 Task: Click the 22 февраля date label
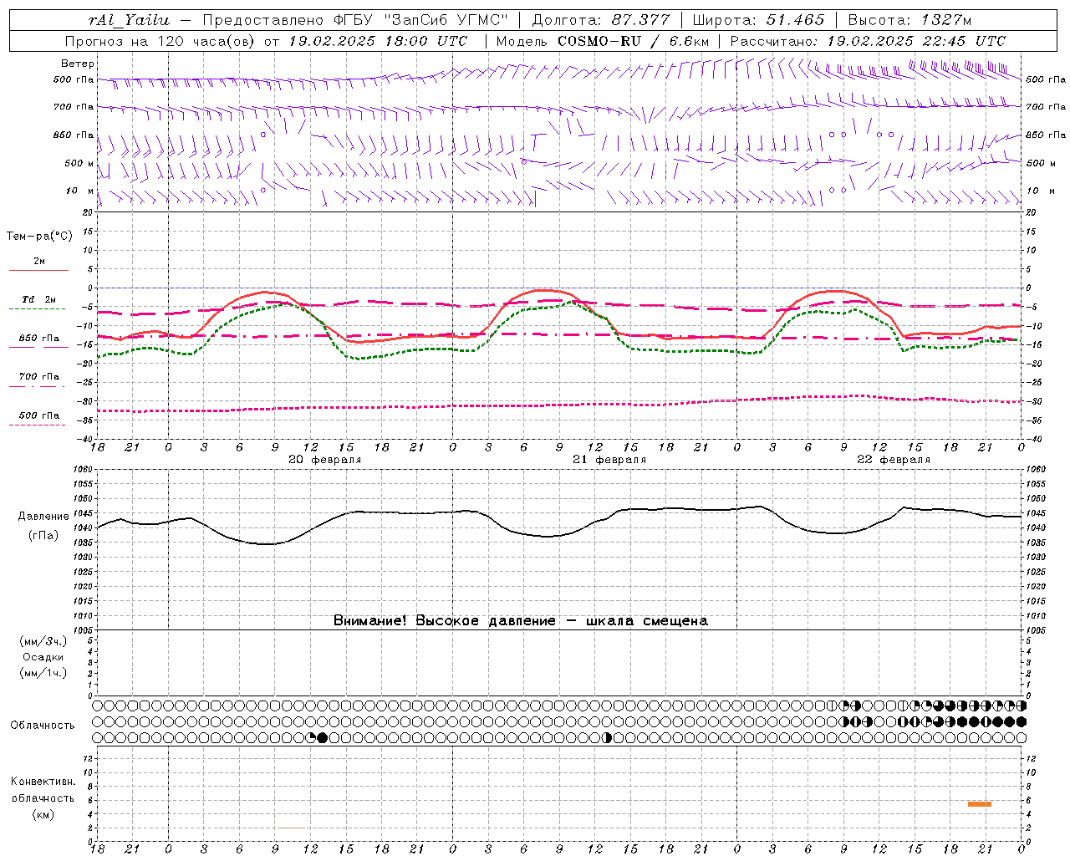pyautogui.click(x=894, y=460)
